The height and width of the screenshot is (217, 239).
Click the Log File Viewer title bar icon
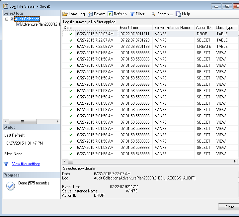(x=6, y=6)
